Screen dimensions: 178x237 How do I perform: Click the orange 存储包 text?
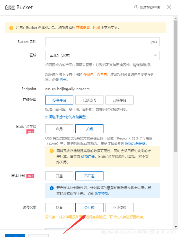88,74
